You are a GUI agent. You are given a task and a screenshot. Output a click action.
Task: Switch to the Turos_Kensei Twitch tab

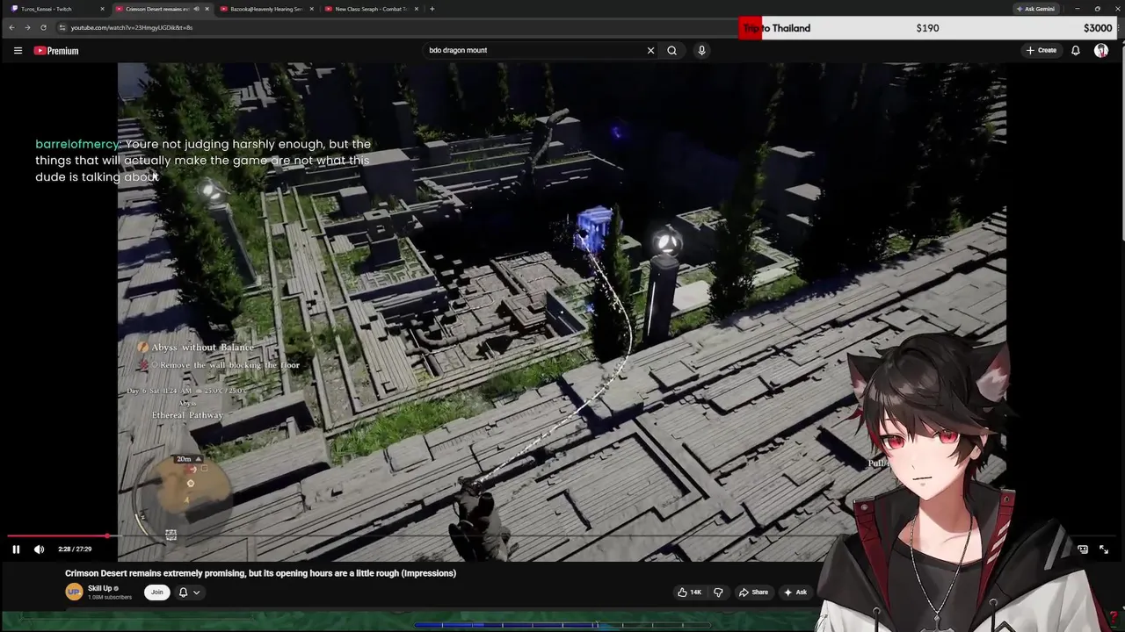54,9
